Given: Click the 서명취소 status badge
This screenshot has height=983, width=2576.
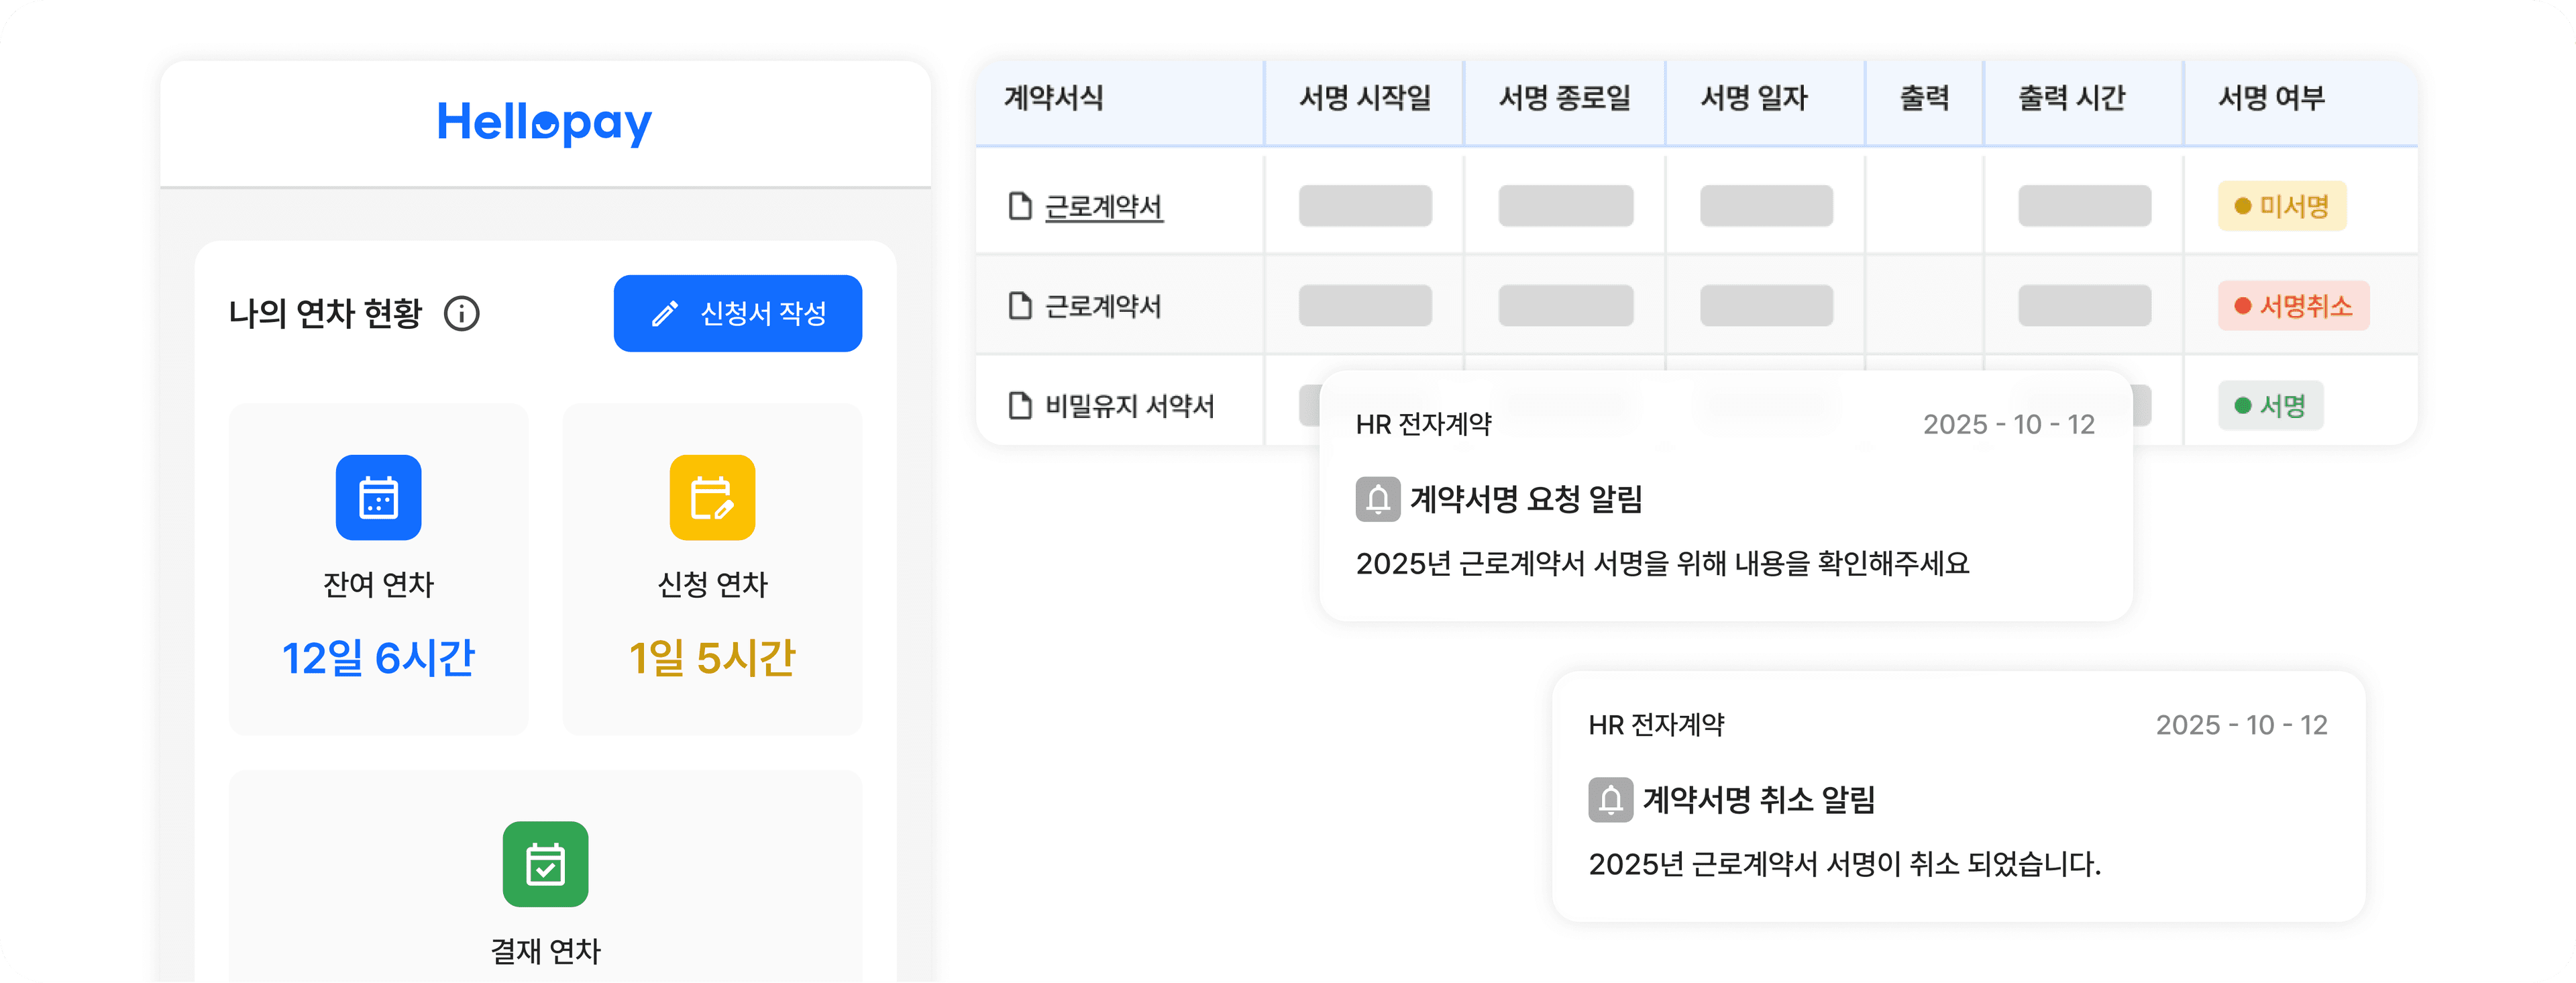Looking at the screenshot, I should (2293, 306).
